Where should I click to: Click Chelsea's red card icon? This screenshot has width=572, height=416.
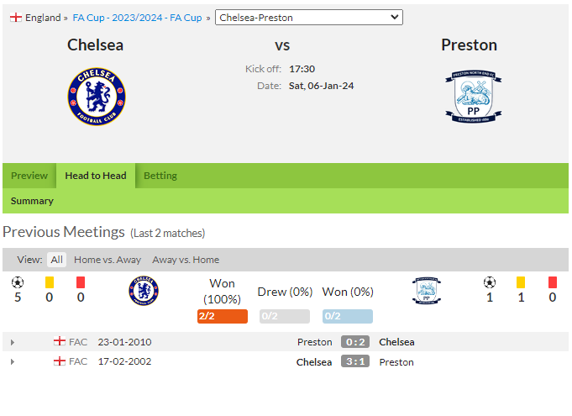coord(81,282)
